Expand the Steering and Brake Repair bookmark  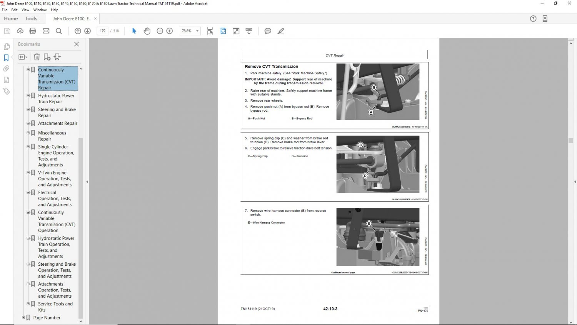(x=28, y=109)
